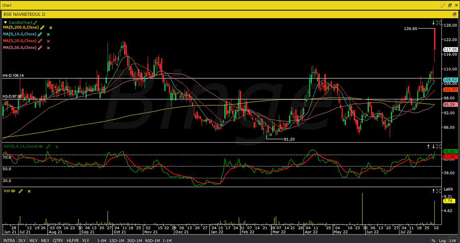The height and width of the screenshot is (243, 460).
Task: Click the MA(S,20.0,Close) legend label
Action: pos(19,41)
